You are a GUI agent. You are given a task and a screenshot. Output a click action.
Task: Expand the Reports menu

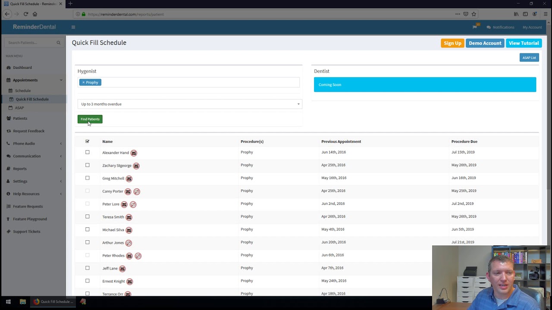click(34, 169)
